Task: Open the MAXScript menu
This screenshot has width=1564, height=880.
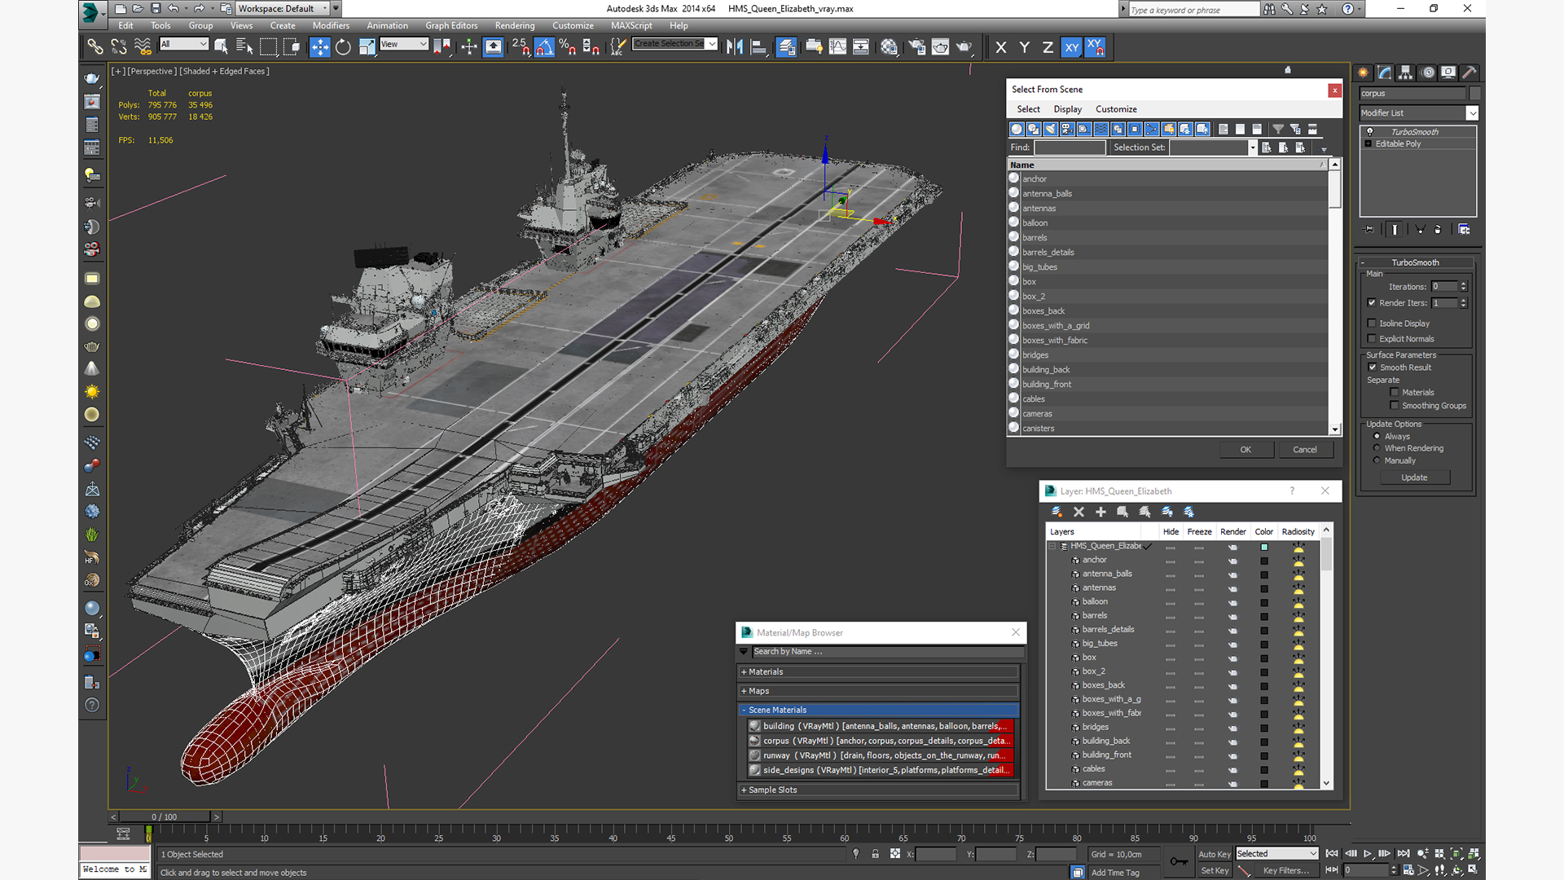Action: [x=631, y=26]
